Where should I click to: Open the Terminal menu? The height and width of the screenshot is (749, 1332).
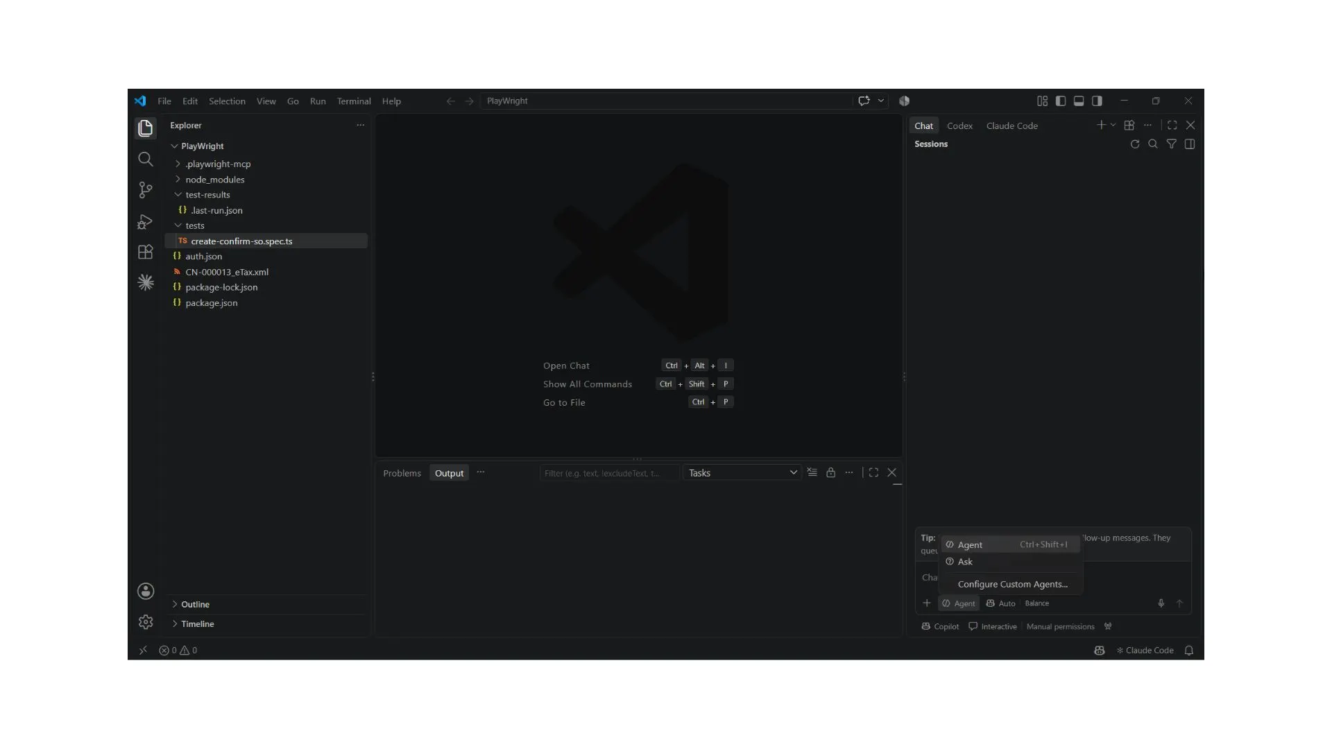click(354, 101)
